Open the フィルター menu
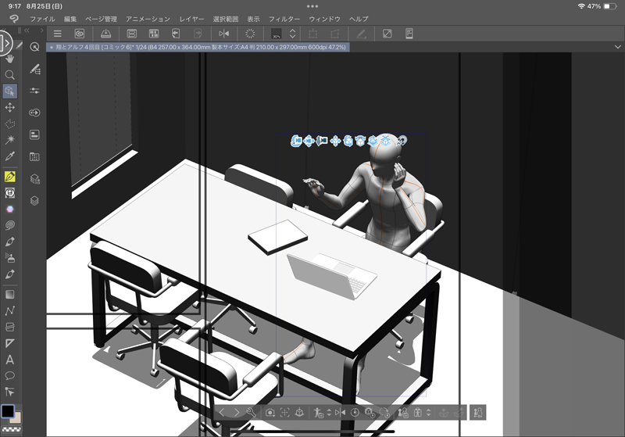This screenshot has width=625, height=437. pos(284,17)
